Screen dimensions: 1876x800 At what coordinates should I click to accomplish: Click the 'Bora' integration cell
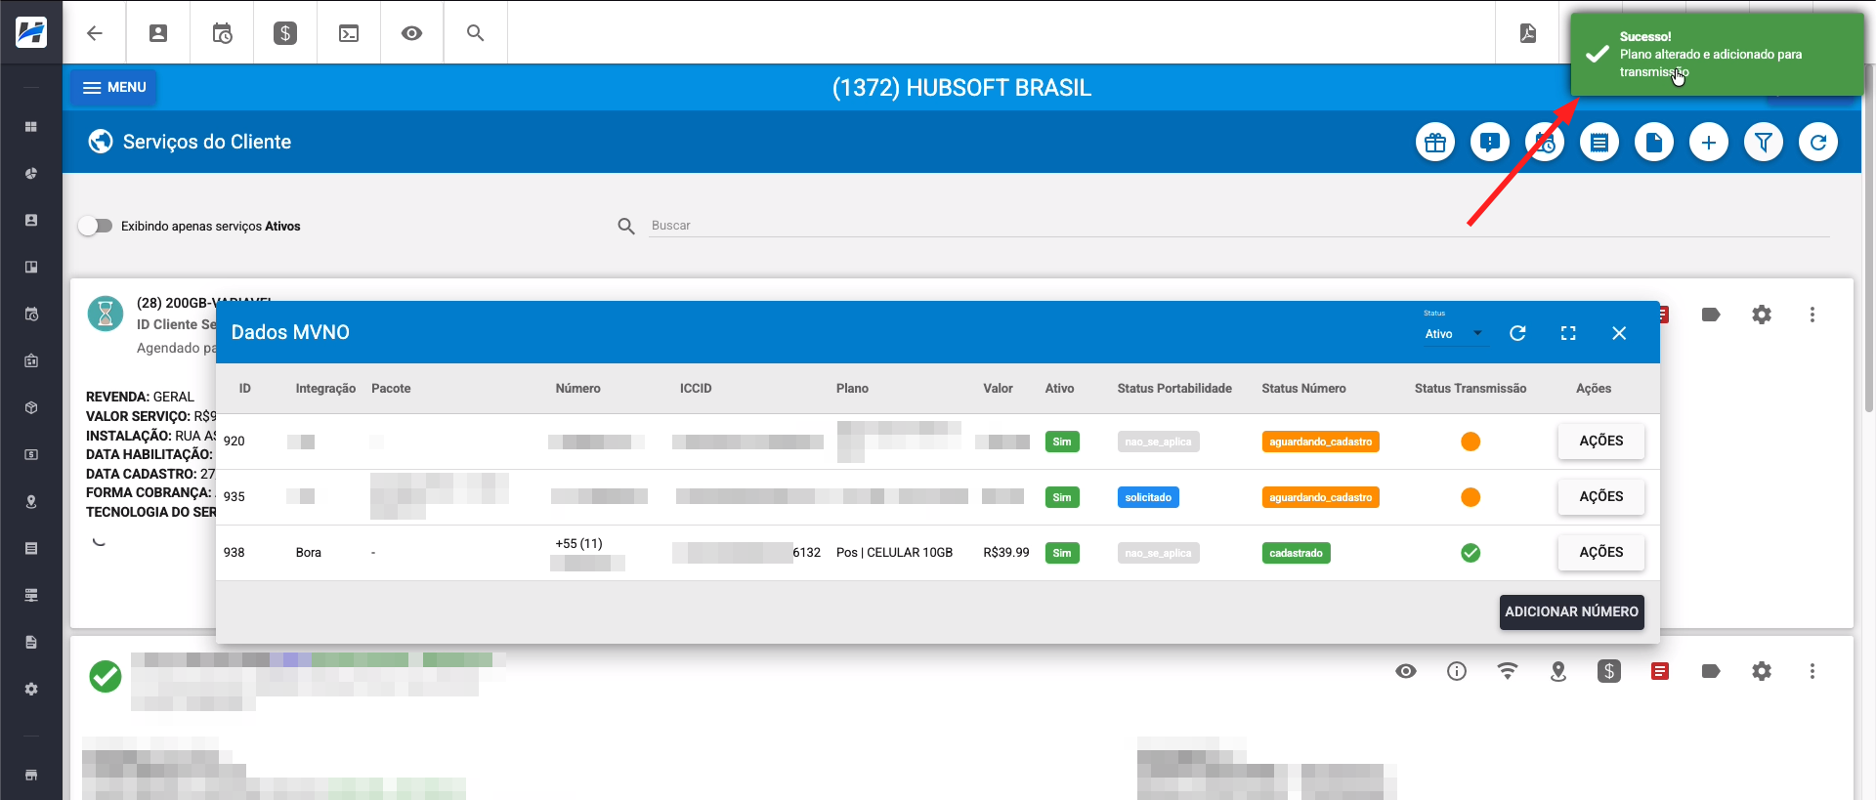309,553
